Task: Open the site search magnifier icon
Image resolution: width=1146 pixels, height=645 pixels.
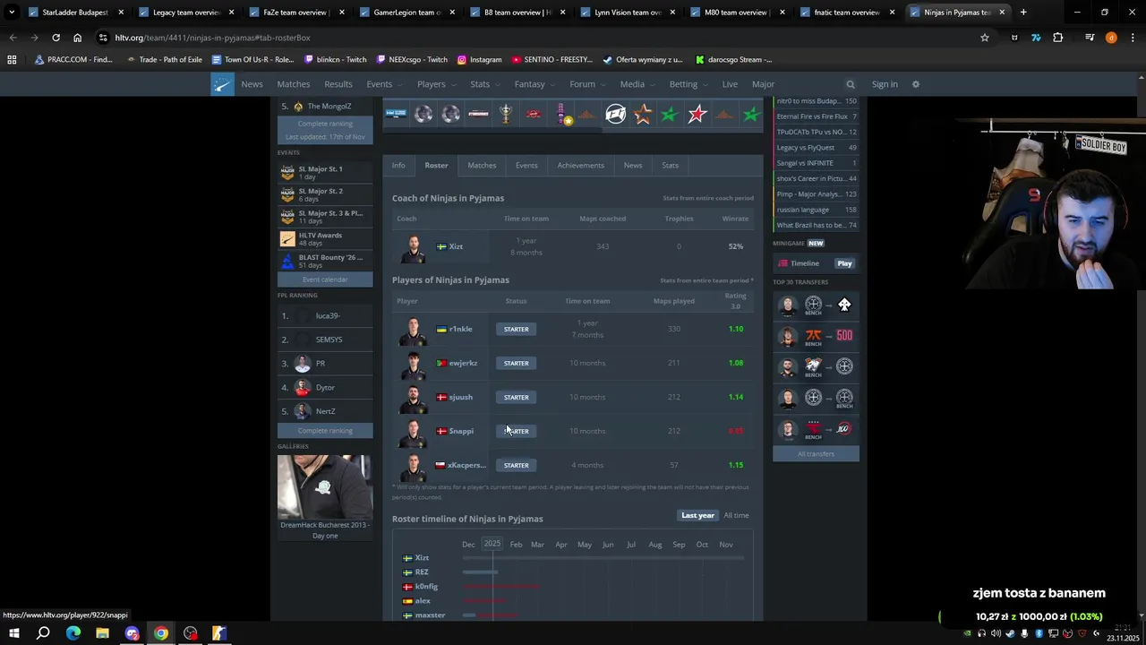Action: coord(851,84)
